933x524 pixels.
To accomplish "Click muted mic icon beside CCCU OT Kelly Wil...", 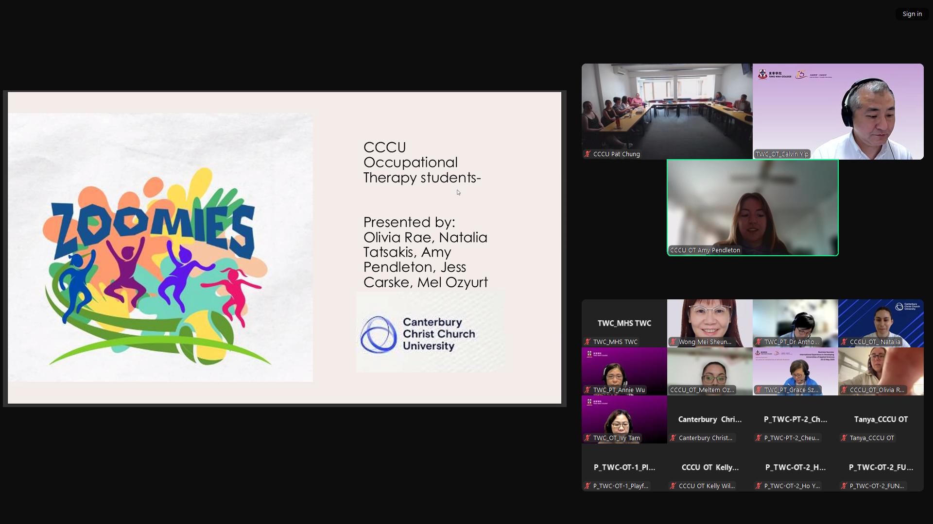I will coord(673,486).
